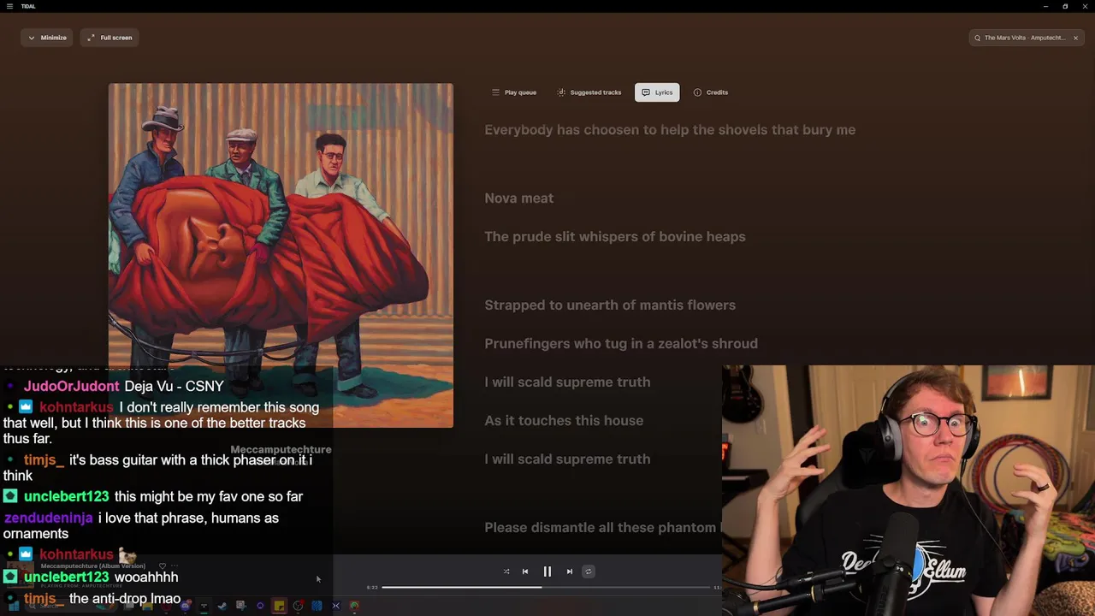Pause the current song
This screenshot has width=1095, height=616.
pyautogui.click(x=547, y=572)
